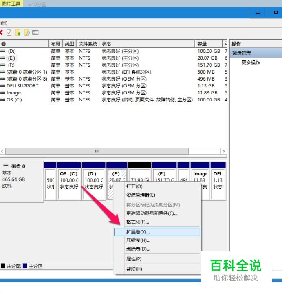Select the (D:) volume row in the list
This screenshot has height=296, width=282.
(113, 51)
